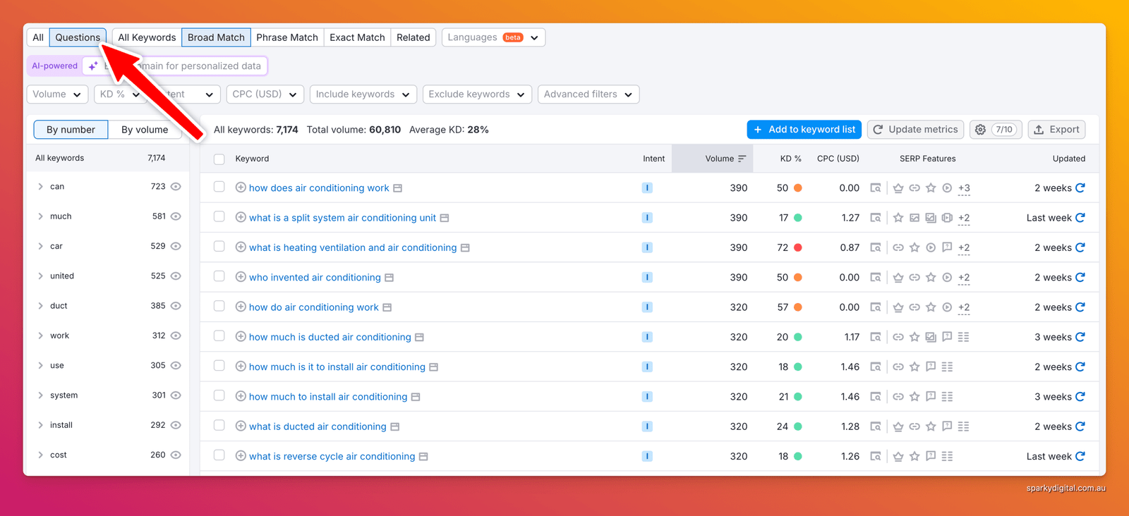Expand the 'system' keyword group
The image size is (1129, 516).
tap(40, 395)
